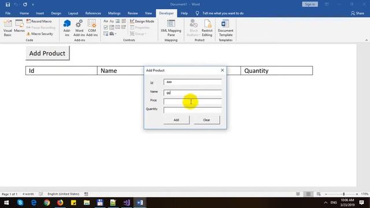Start Record Macro
This screenshot has height=208, width=370.
pyautogui.click(x=39, y=21)
